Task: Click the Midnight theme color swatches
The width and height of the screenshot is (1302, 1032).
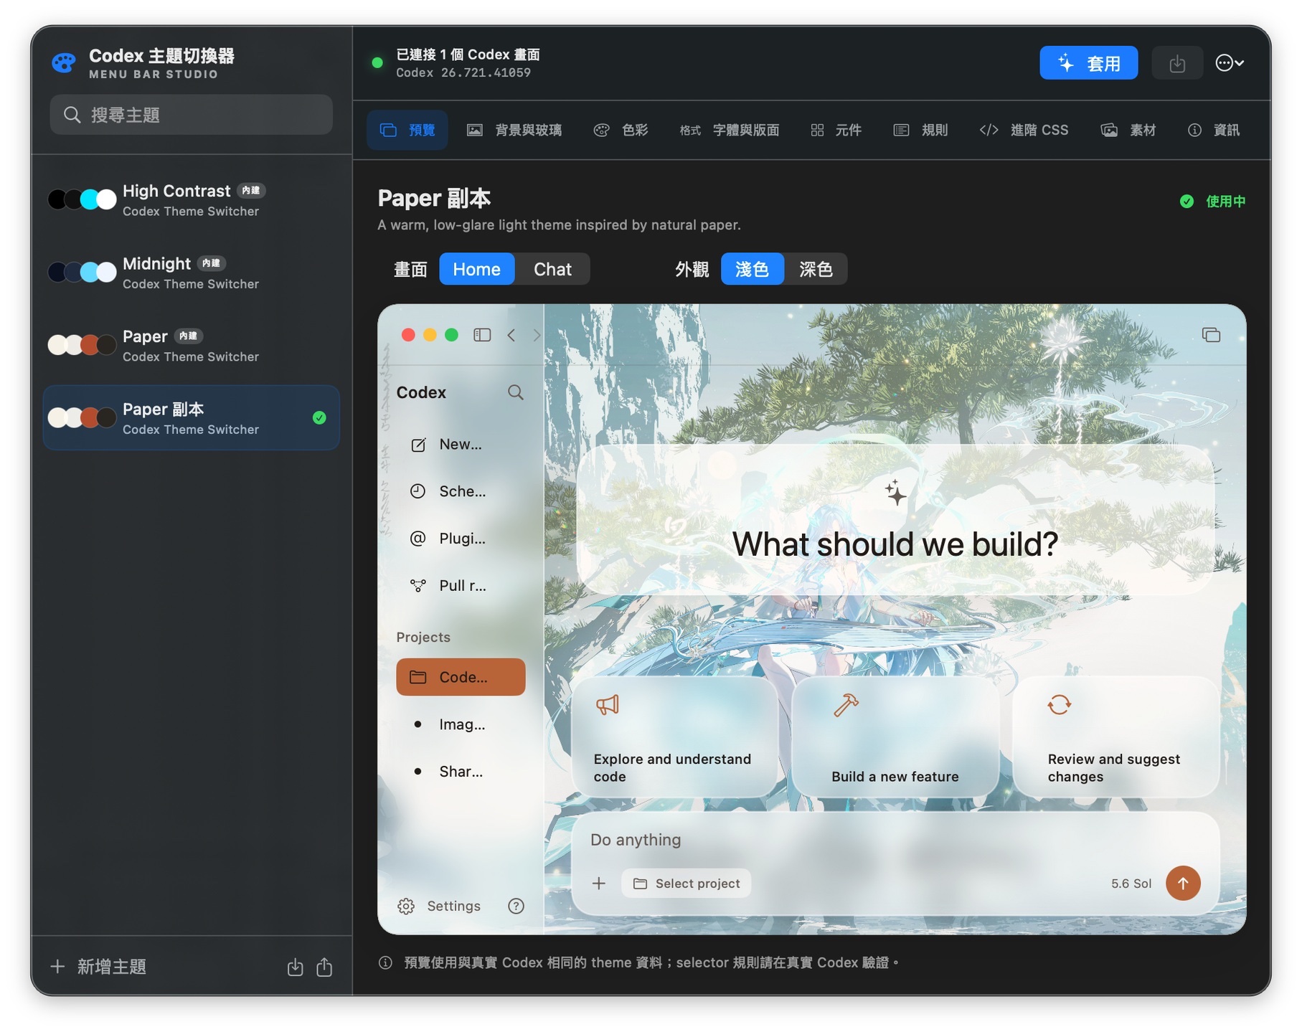Action: [x=82, y=272]
